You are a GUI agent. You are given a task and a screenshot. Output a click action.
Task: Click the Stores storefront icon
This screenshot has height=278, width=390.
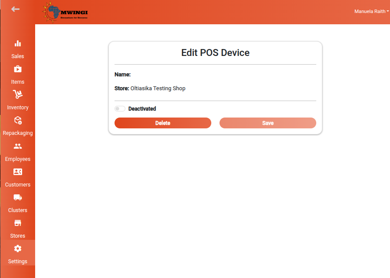point(18,223)
